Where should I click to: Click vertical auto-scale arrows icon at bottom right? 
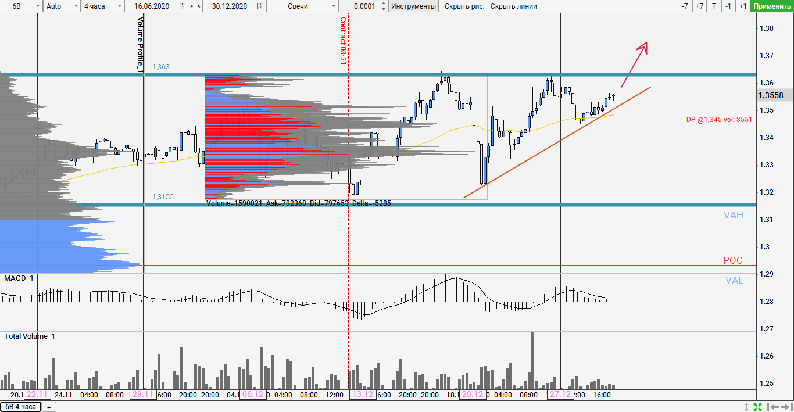pyautogui.click(x=747, y=407)
